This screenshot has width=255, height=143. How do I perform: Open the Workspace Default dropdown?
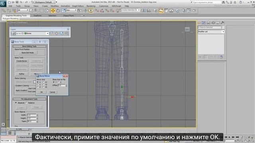[x=45, y=2]
